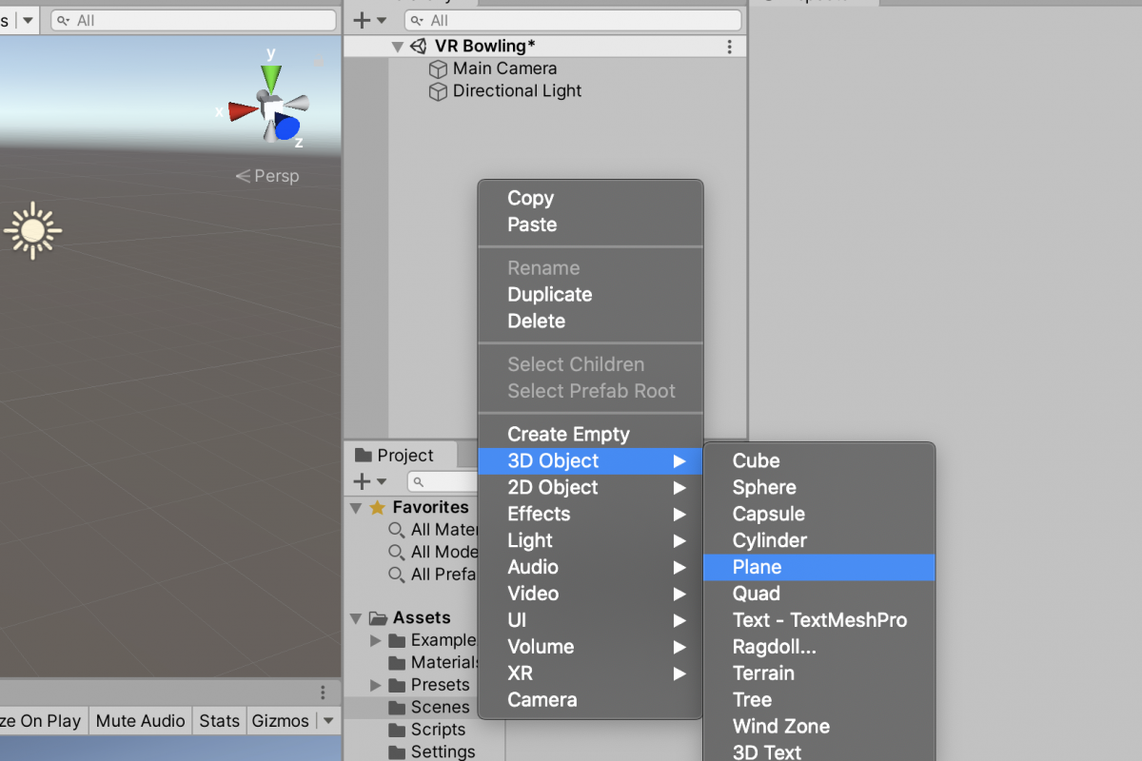Toggle the Stats overlay button
The width and height of the screenshot is (1142, 761).
[x=219, y=721]
